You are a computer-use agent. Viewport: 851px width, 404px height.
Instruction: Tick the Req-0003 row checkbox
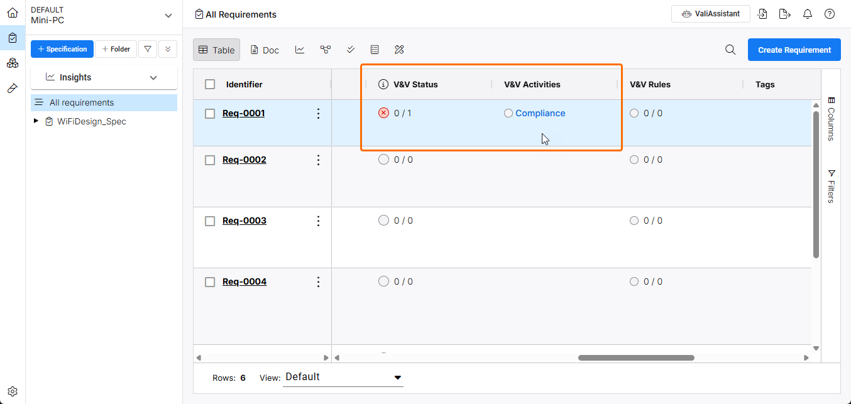click(211, 221)
